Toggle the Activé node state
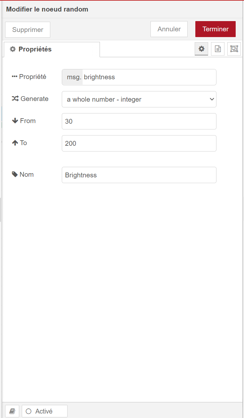This screenshot has height=418, width=244. (45, 411)
